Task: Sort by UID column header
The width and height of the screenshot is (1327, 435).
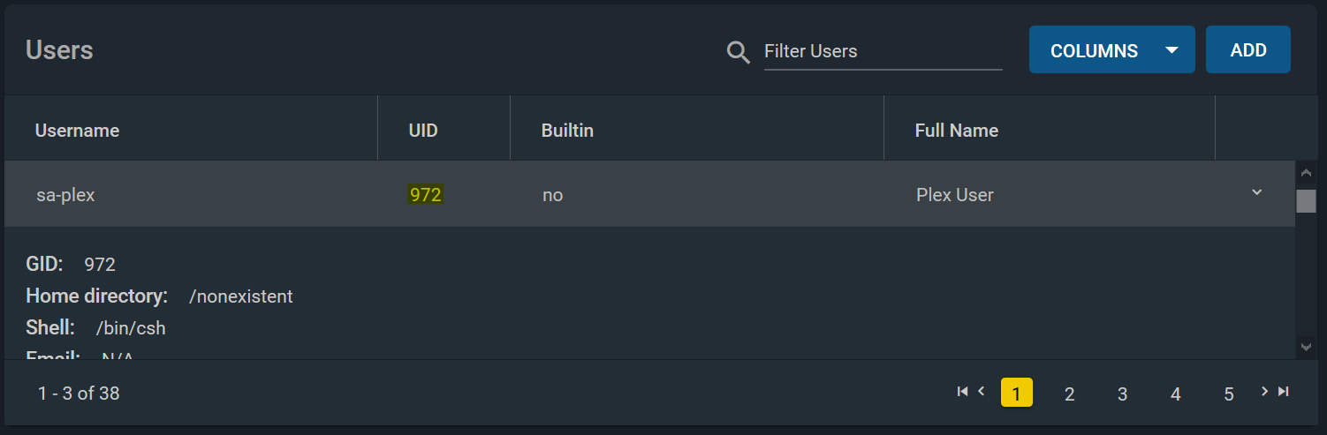Action: pyautogui.click(x=423, y=131)
